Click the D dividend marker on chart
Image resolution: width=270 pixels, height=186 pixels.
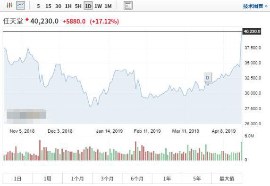(208, 78)
